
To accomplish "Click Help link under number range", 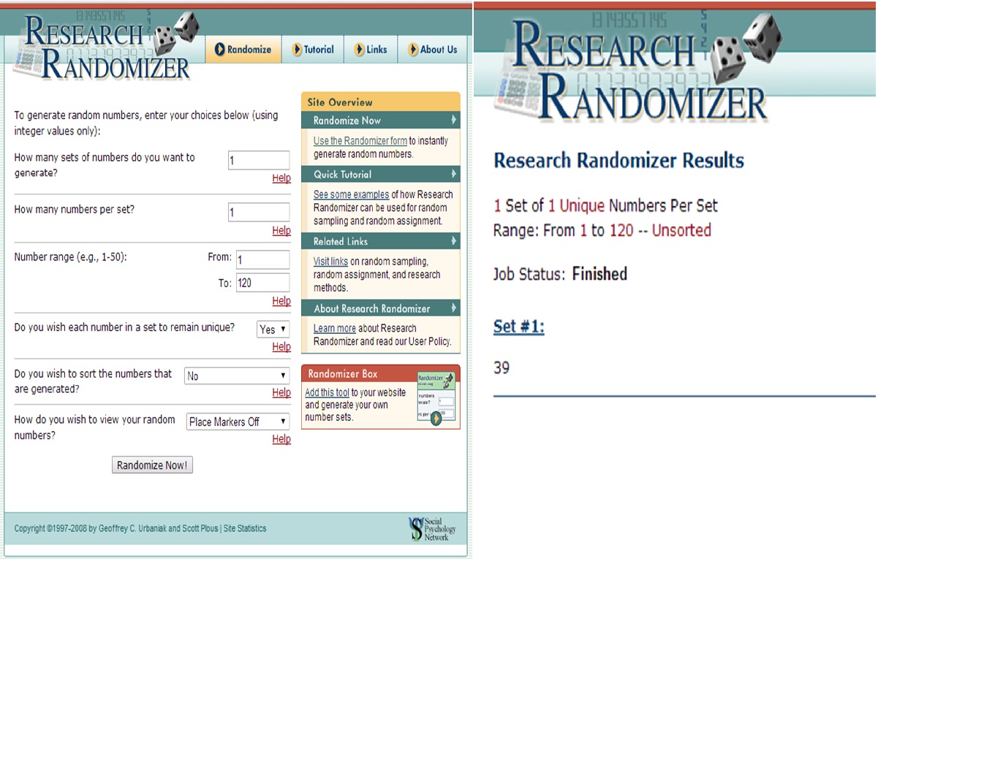I will click(x=281, y=301).
